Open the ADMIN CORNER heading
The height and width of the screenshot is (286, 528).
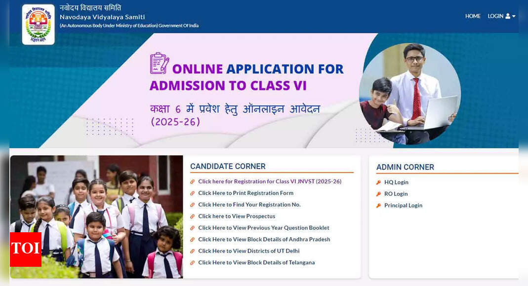tap(406, 167)
